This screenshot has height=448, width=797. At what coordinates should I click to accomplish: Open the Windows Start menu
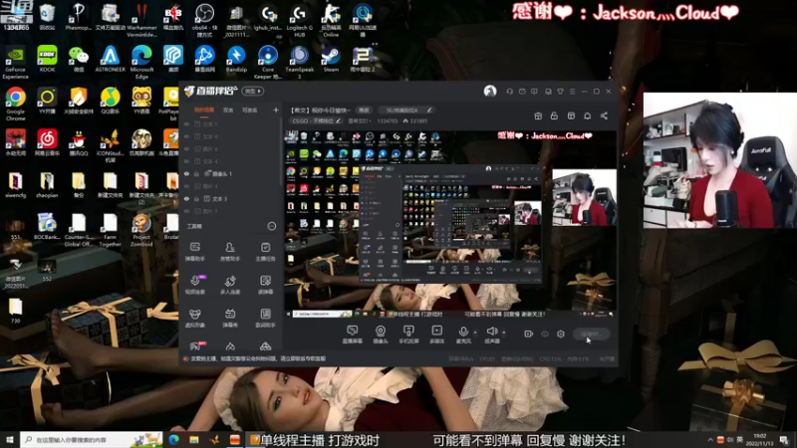point(10,439)
